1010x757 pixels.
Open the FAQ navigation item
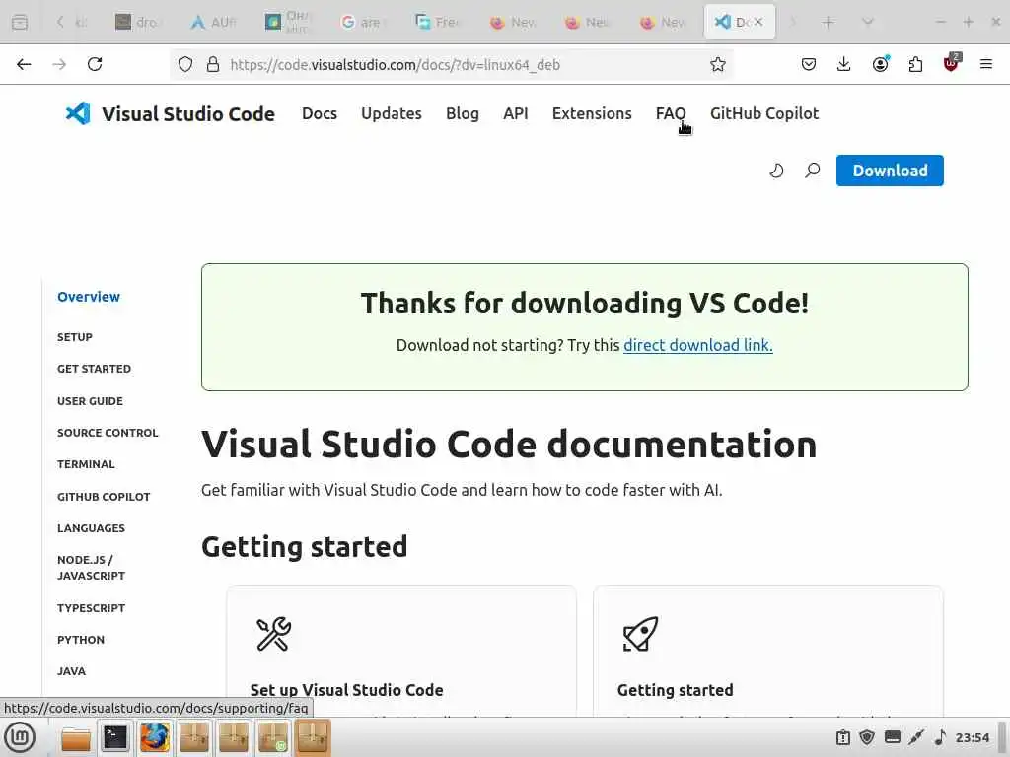[671, 114]
